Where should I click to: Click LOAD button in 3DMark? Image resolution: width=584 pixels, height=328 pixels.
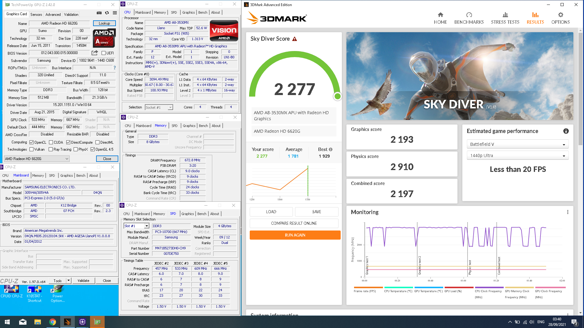coord(271,212)
